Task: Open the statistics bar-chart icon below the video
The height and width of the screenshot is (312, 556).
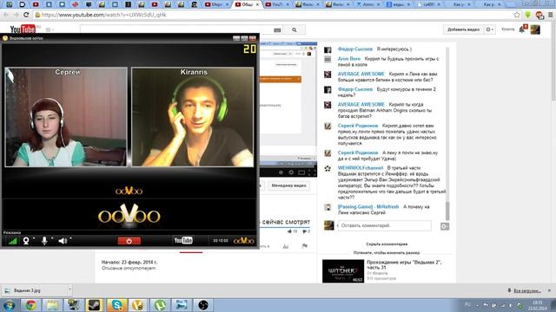Action: (x=286, y=246)
